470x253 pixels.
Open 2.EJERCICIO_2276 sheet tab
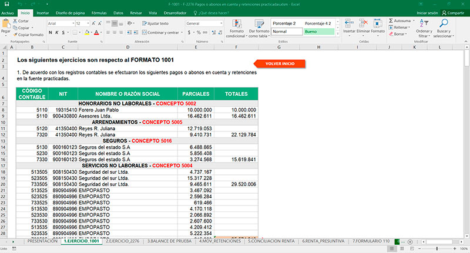[x=123, y=241]
